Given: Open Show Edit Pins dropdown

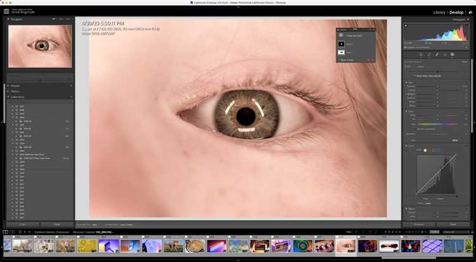Looking at the screenshot, I should (x=95, y=225).
